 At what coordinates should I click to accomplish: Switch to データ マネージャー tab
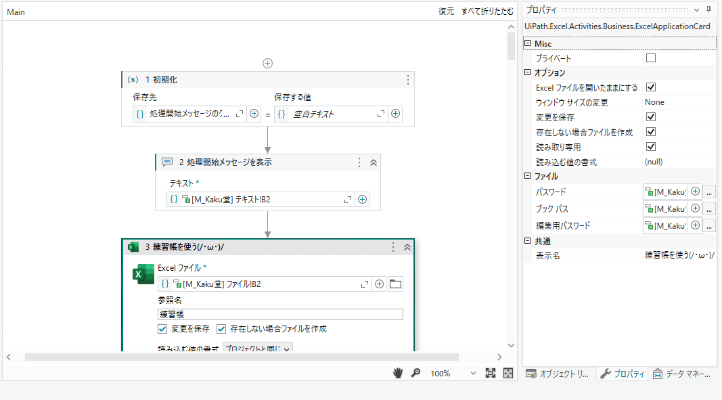click(682, 374)
